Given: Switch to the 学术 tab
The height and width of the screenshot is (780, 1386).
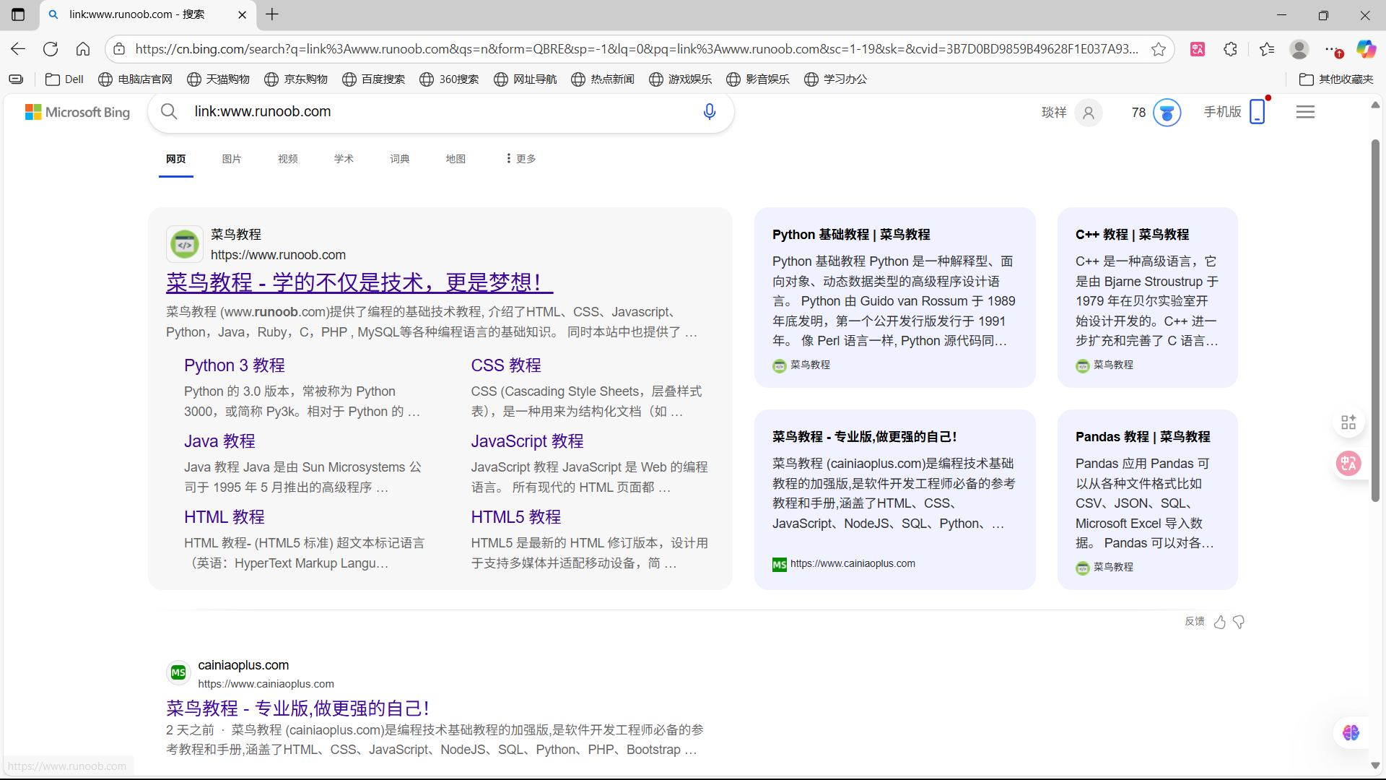Looking at the screenshot, I should click(x=344, y=158).
